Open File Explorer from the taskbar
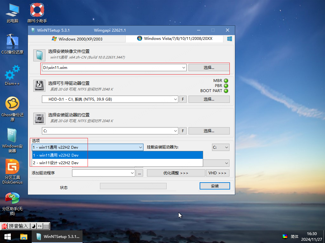Viewport: 325px width, 243px height. point(23,237)
